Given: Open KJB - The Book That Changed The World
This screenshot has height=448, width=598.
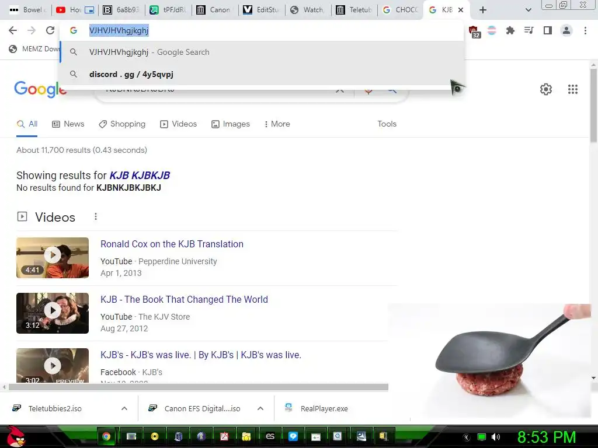Looking at the screenshot, I should point(184,299).
